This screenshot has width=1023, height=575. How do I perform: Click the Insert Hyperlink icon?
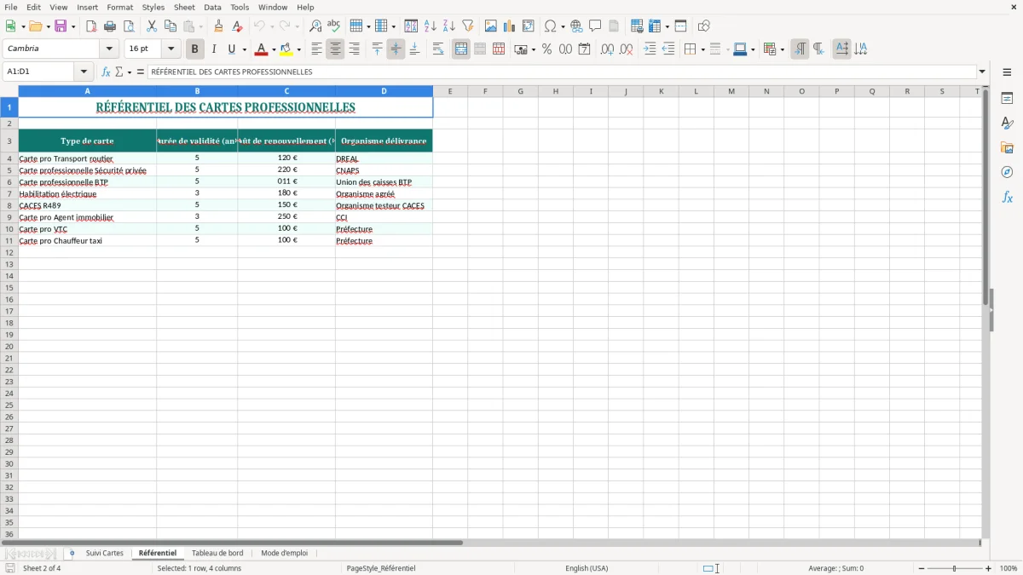[x=576, y=26]
